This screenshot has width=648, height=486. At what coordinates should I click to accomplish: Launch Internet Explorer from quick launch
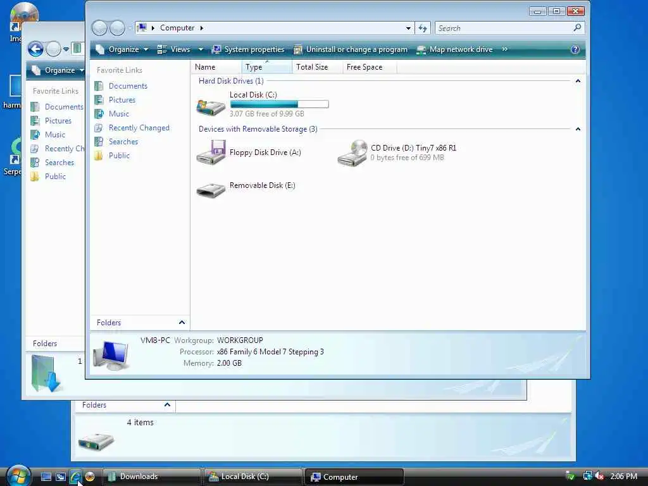[x=75, y=477]
